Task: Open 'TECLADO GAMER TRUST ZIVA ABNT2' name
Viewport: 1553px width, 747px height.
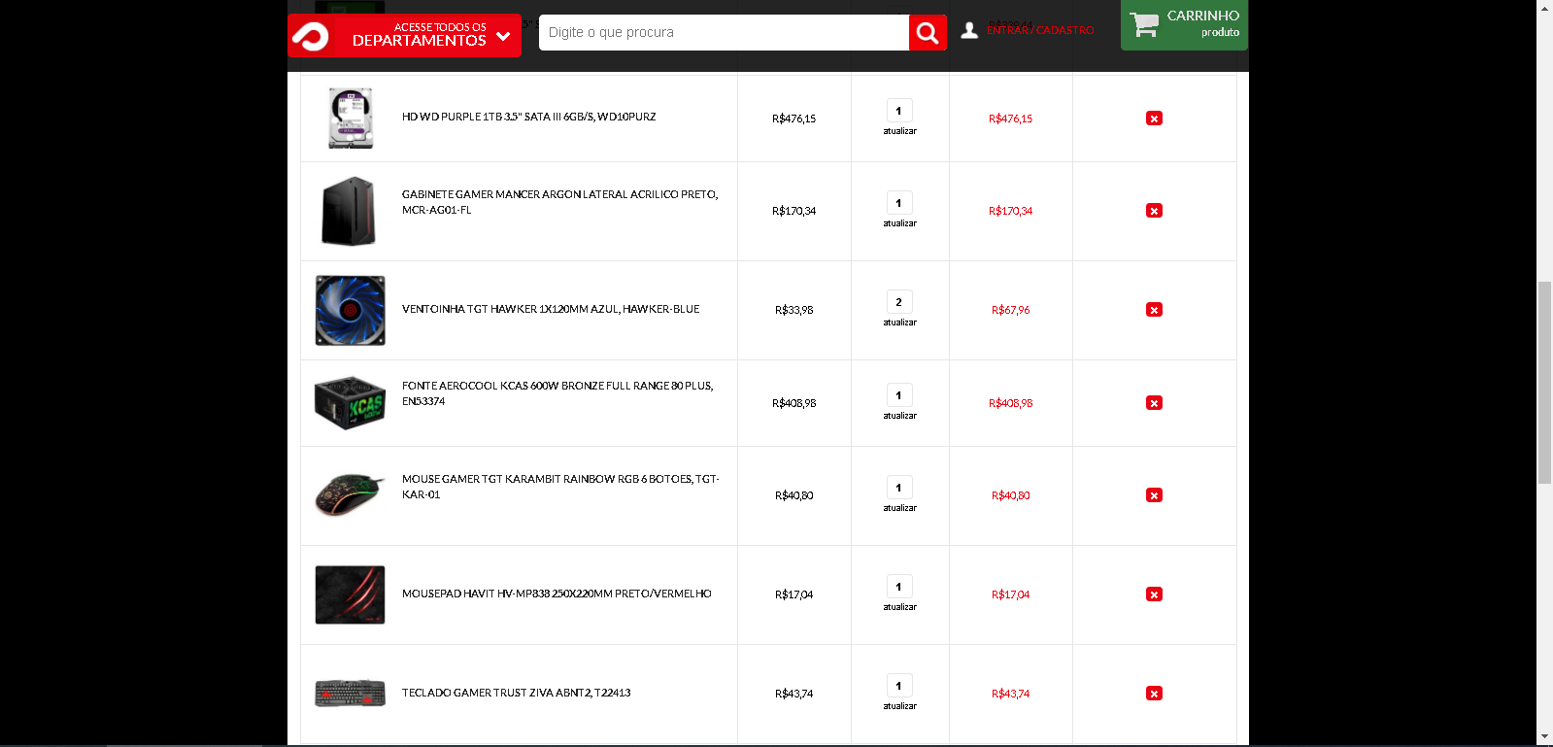Action: coord(517,693)
